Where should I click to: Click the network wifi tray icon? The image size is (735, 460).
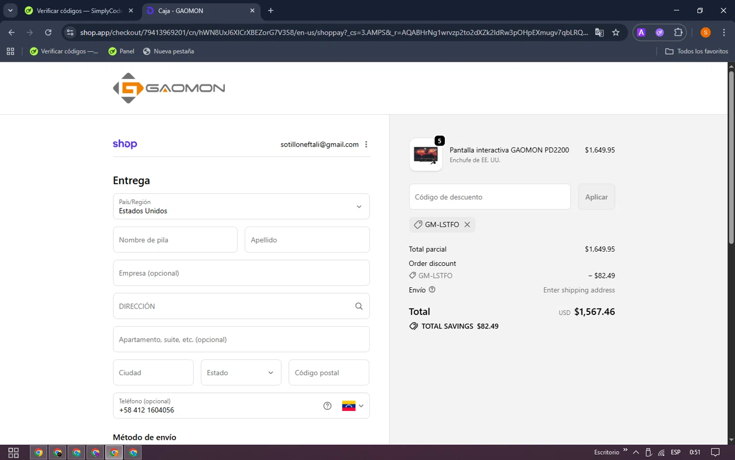click(661, 452)
